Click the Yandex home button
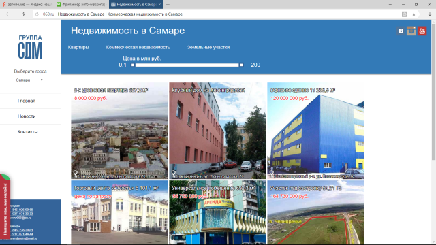Image resolution: width=436 pixels, height=245 pixels. click(x=25, y=14)
